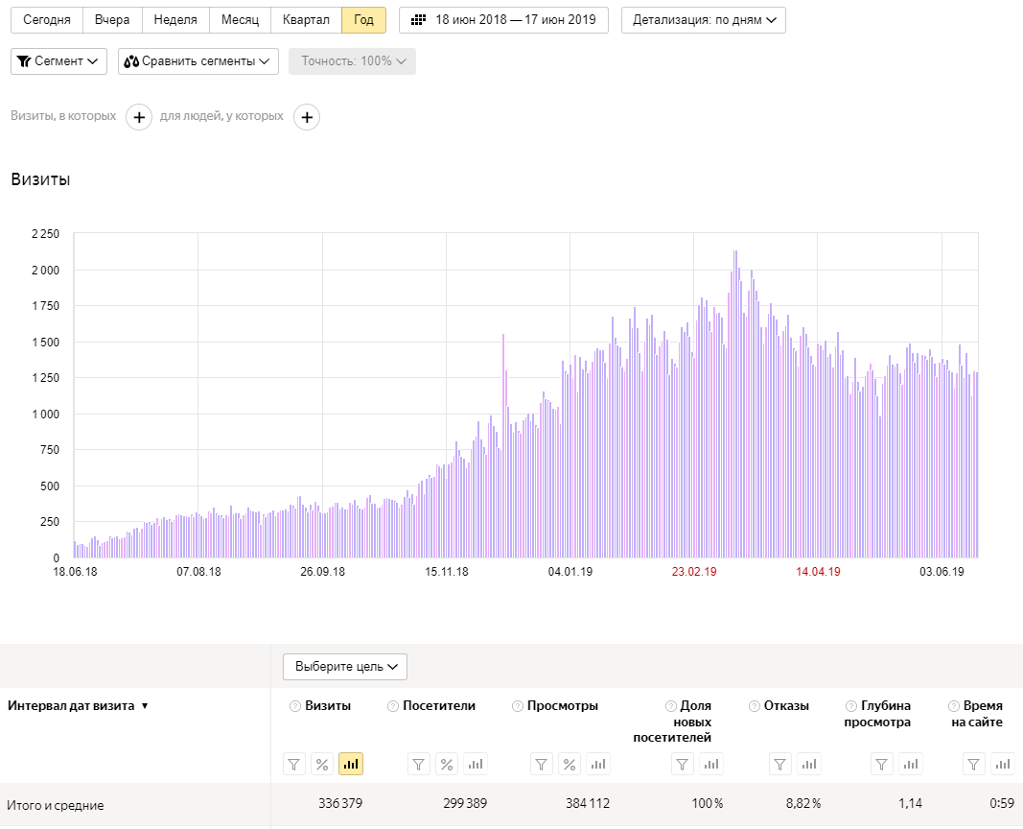Screen dimensions: 1023x829
Task: Open help icon next to Посетители
Action: pos(393,706)
